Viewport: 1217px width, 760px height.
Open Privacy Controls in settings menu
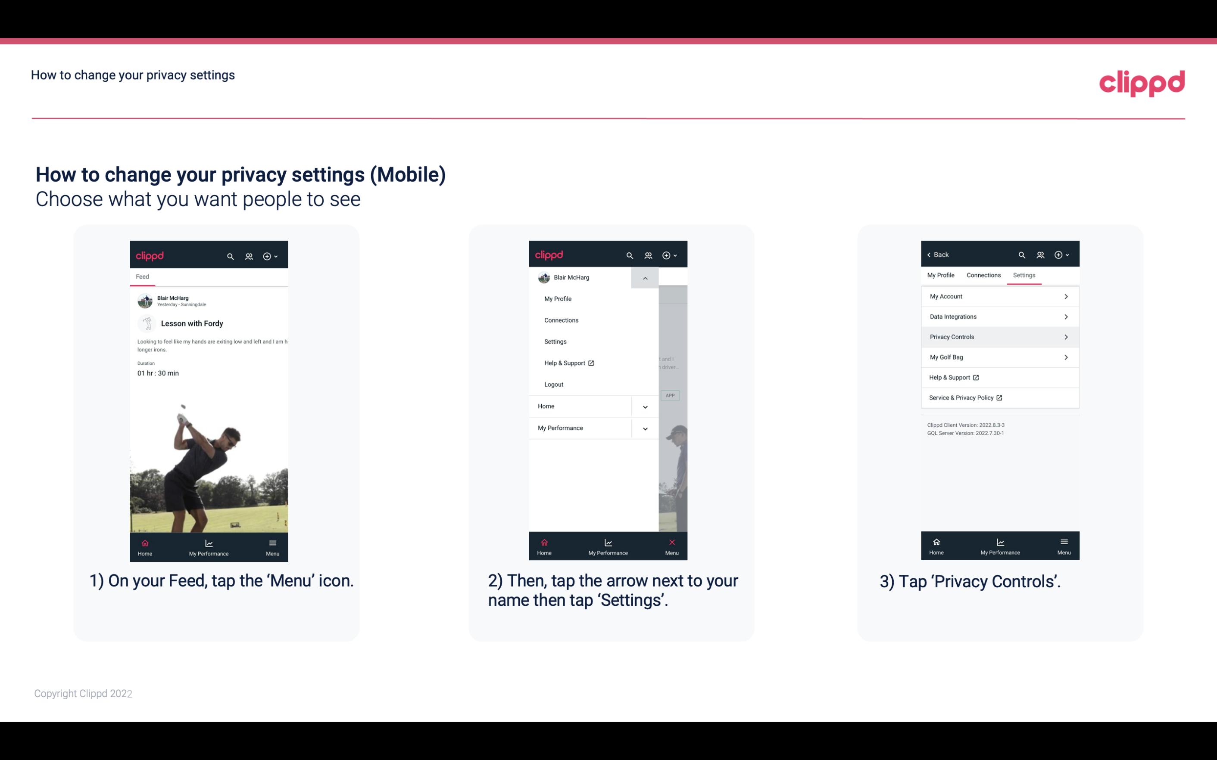(998, 336)
